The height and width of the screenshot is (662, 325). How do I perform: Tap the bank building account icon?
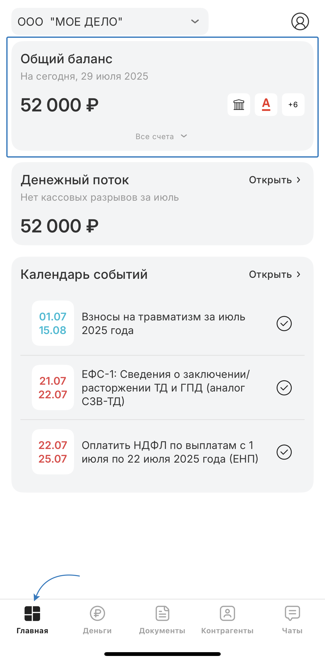(x=239, y=105)
